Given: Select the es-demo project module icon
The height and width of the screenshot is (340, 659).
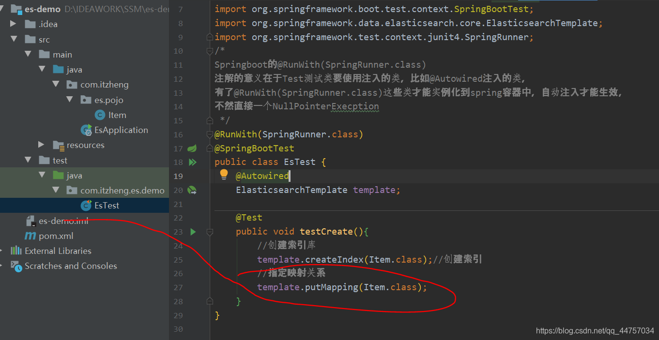Looking at the screenshot, I should (16, 9).
